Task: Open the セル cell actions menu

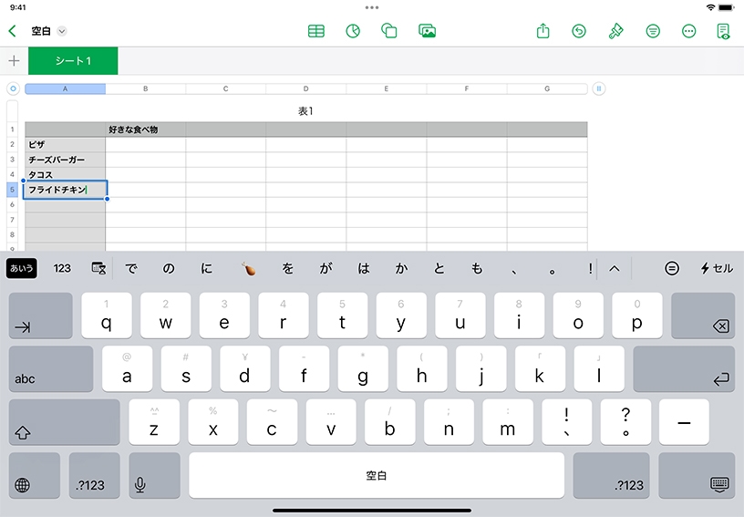Action: [717, 268]
